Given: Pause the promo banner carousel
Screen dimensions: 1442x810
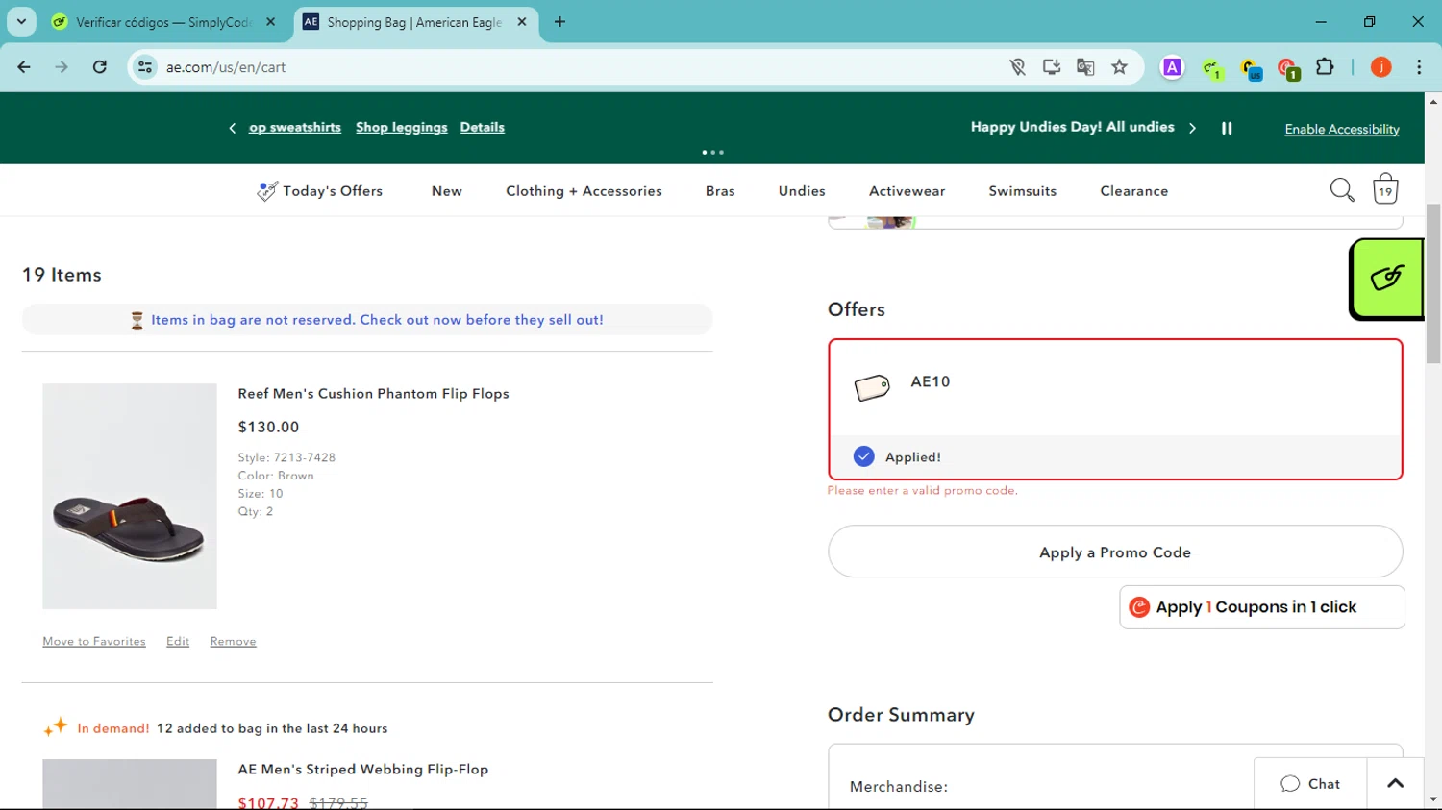Looking at the screenshot, I should 1227,128.
